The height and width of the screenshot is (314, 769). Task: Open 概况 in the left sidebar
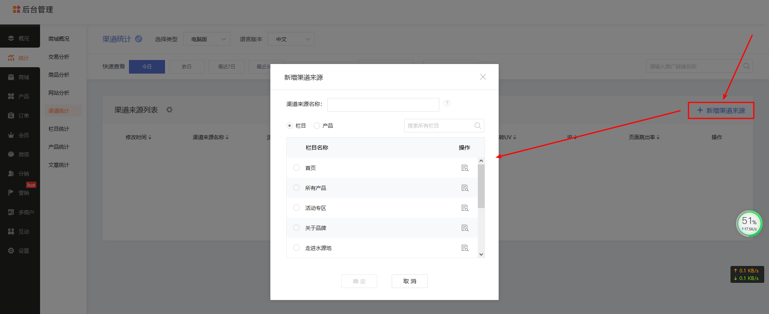pos(20,38)
